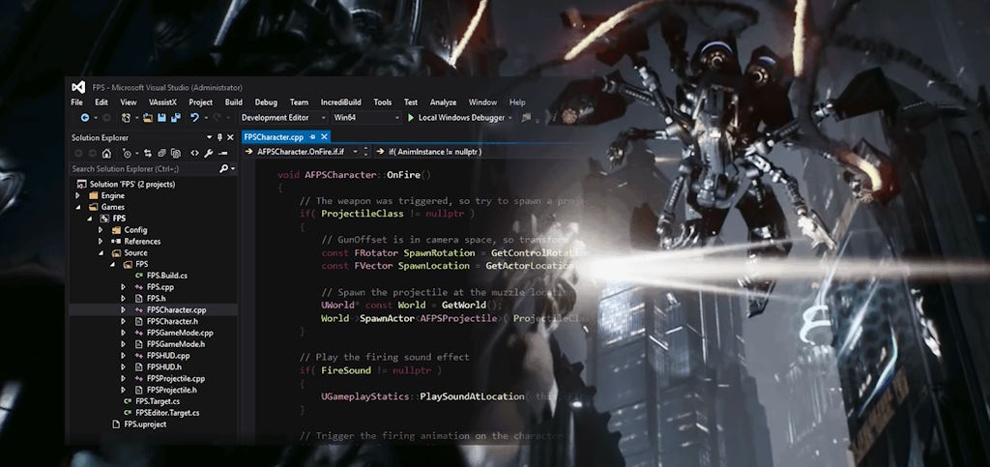Select FPSCharacter.cpp in Solution Explorer tree

[x=176, y=309]
